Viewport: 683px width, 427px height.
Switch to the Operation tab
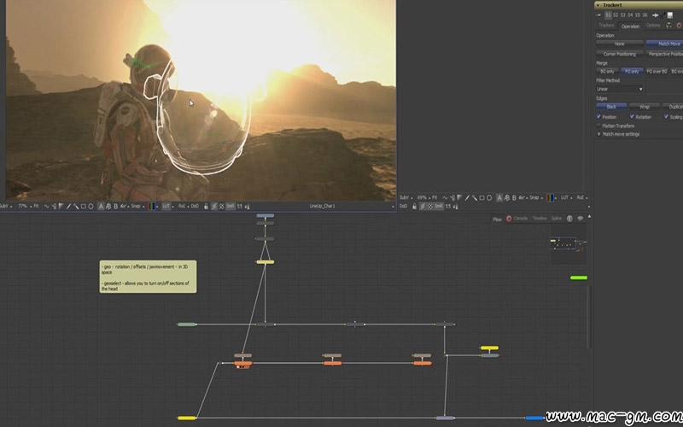pyautogui.click(x=630, y=26)
